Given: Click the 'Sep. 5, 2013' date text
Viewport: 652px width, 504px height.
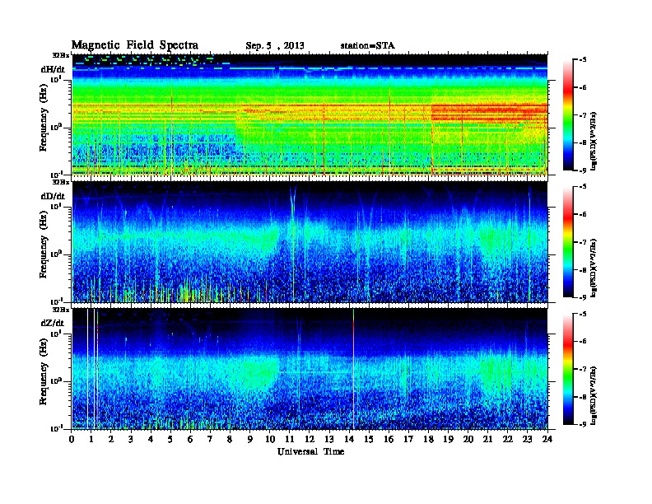Looking at the screenshot, I should tap(275, 46).
